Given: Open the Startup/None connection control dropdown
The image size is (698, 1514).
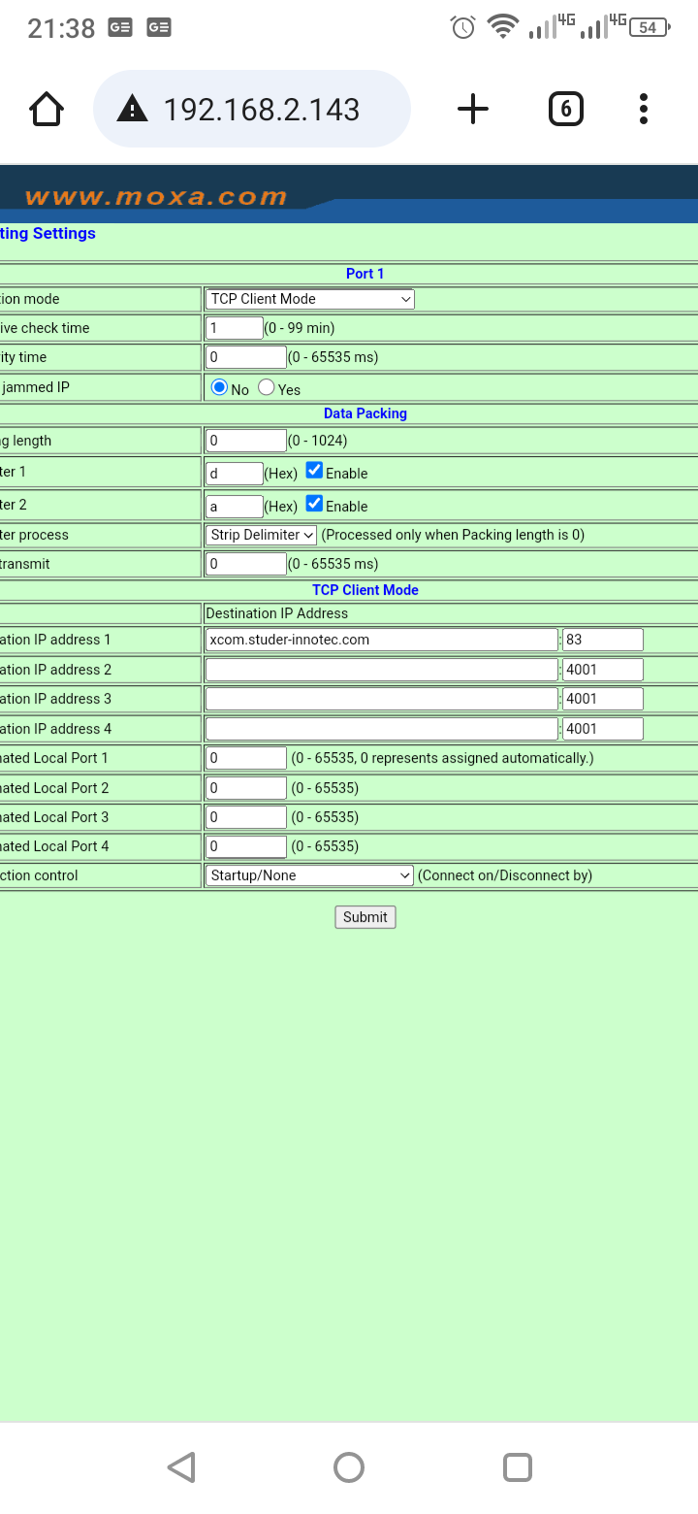Looking at the screenshot, I should [x=309, y=875].
